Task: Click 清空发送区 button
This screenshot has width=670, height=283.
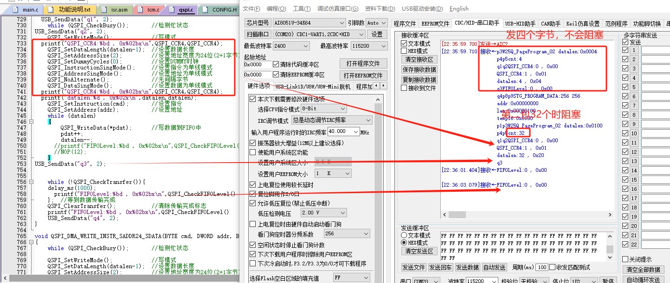Action: tap(419, 252)
